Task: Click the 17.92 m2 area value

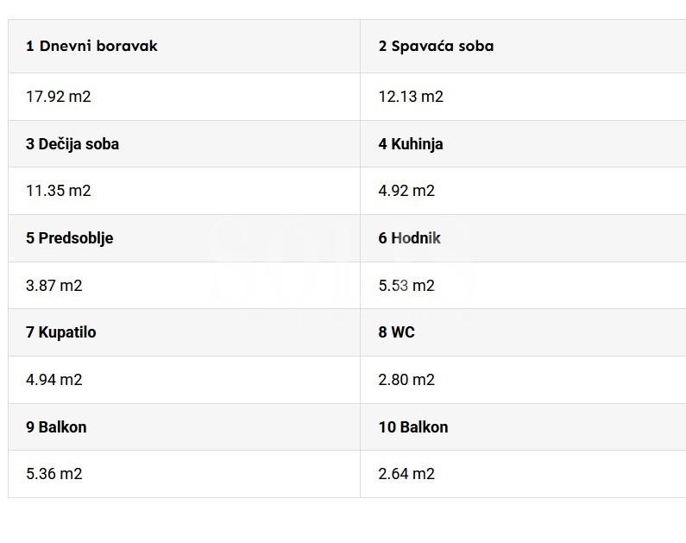Action: (x=58, y=97)
